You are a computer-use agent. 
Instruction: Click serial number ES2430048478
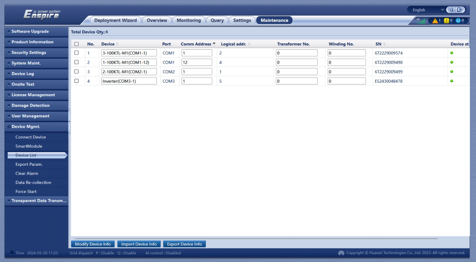(x=389, y=81)
